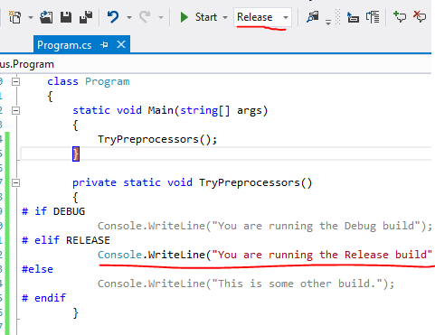Click 'Console' in the Release build WriteLine line
This screenshot has width=435, height=335.
(119, 255)
